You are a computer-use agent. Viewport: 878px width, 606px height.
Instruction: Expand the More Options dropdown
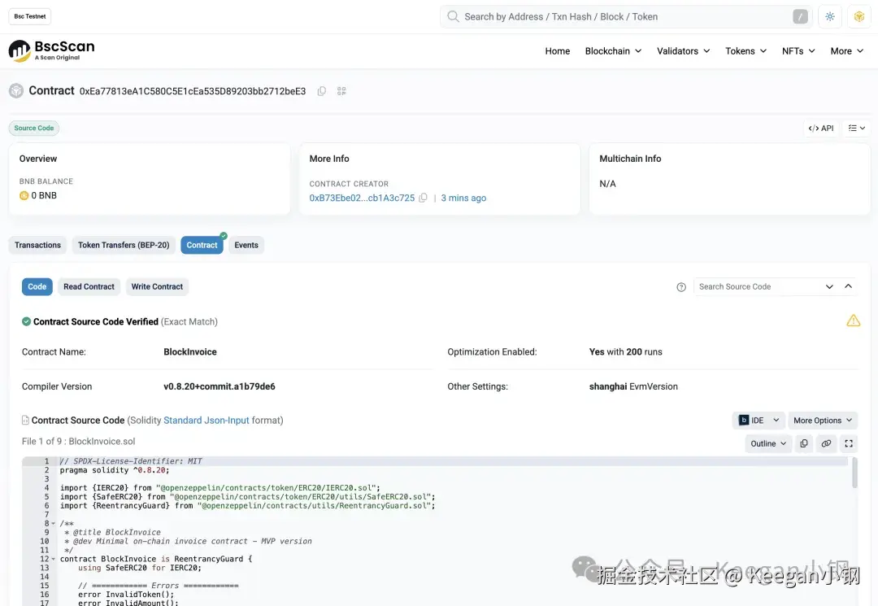(823, 421)
